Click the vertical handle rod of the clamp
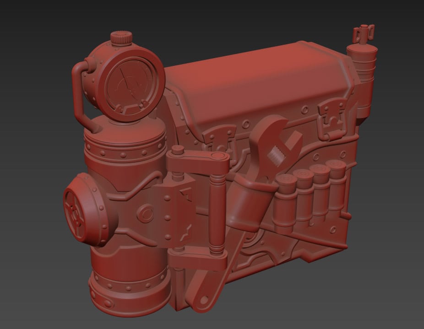 (x=217, y=214)
